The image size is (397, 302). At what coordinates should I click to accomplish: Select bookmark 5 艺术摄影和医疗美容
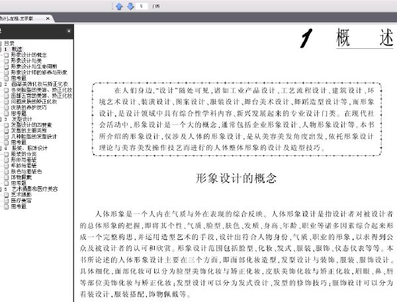30,189
